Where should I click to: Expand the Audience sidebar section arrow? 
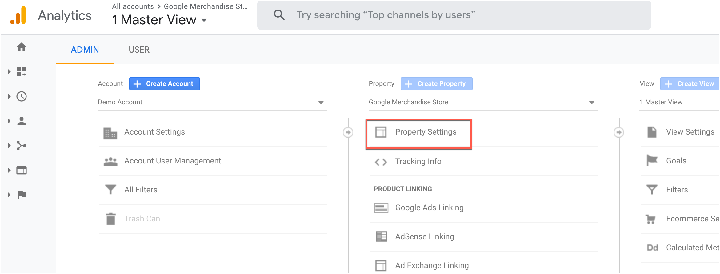[x=9, y=121]
